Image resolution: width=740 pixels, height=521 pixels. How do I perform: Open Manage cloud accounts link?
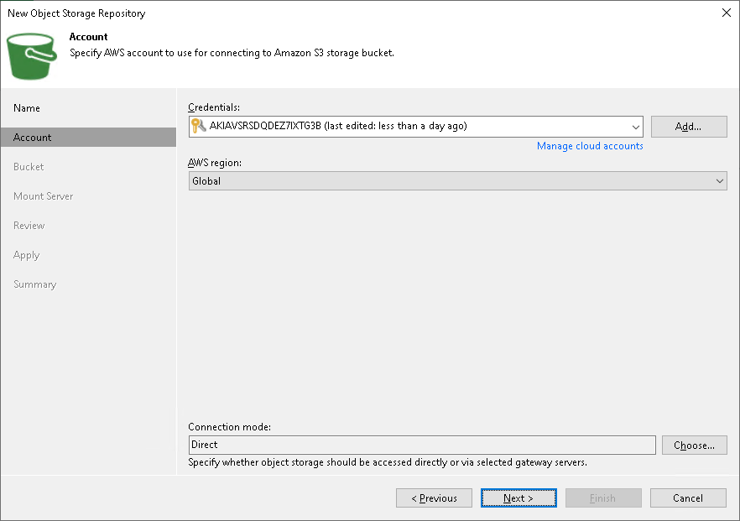[589, 145]
